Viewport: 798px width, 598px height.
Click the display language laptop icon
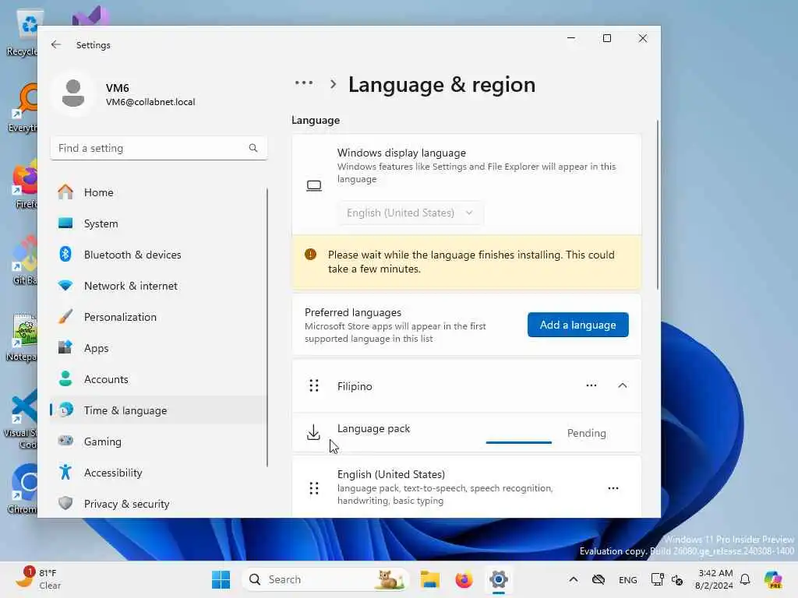coord(314,185)
